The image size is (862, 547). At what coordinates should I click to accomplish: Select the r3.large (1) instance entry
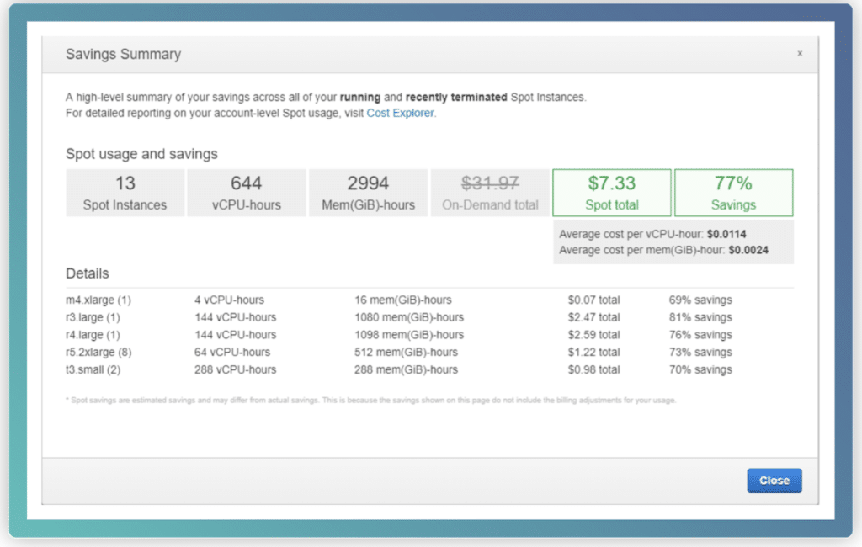[x=93, y=317]
